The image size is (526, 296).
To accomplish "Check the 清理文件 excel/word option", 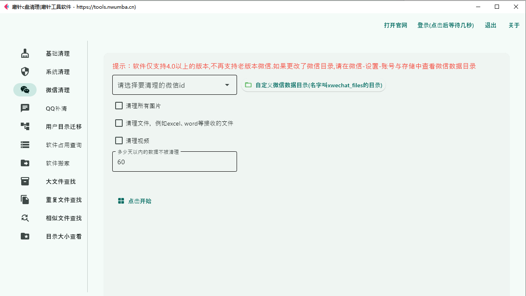I will click(x=119, y=123).
